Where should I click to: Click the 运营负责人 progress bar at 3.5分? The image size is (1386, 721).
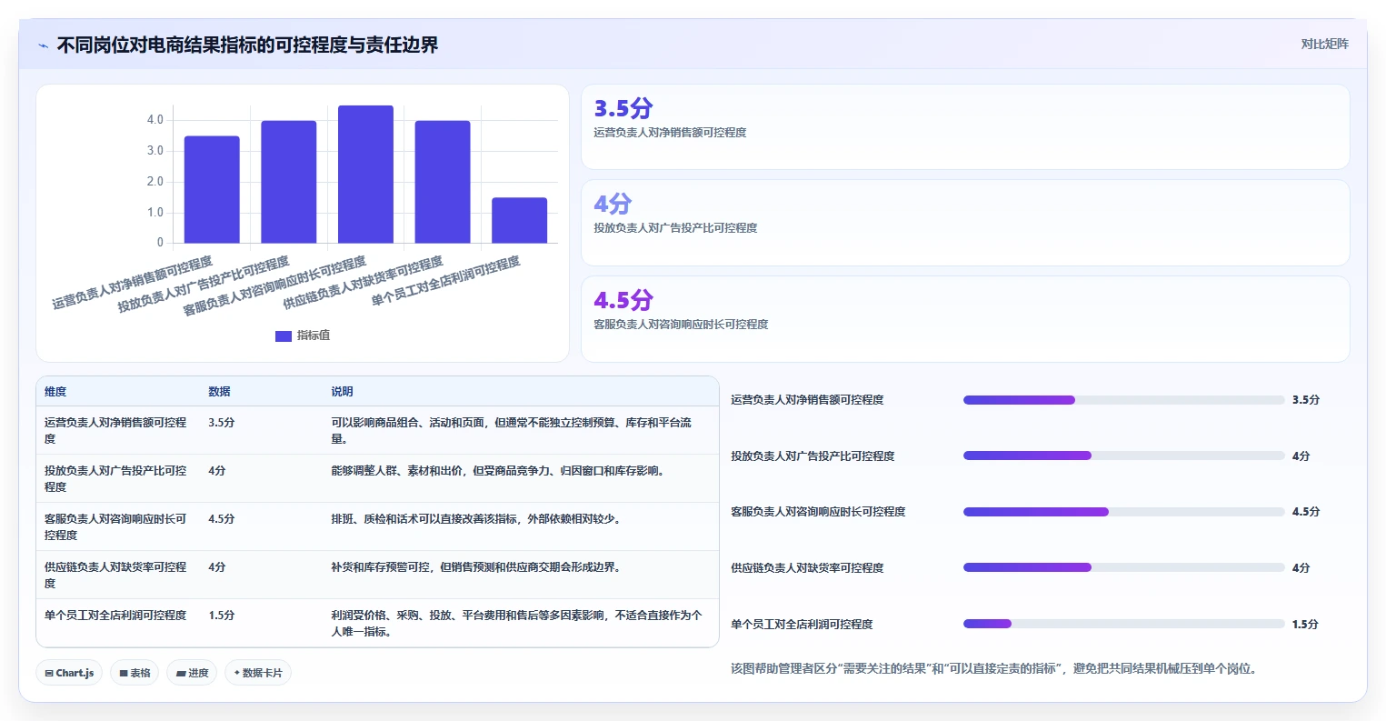[x=1124, y=400]
